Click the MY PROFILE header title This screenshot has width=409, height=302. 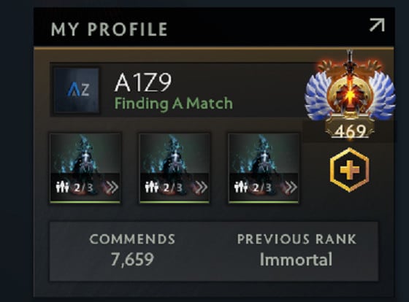point(110,29)
